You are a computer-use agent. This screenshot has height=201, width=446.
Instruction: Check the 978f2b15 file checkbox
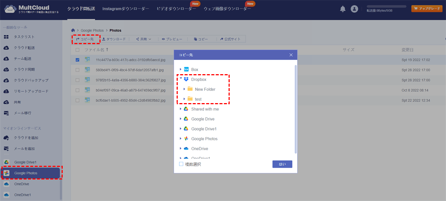pos(78,80)
